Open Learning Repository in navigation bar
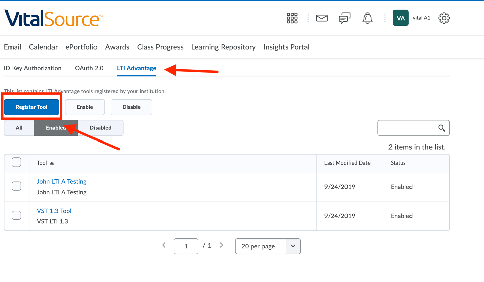The width and height of the screenshot is (484, 282). (x=224, y=47)
